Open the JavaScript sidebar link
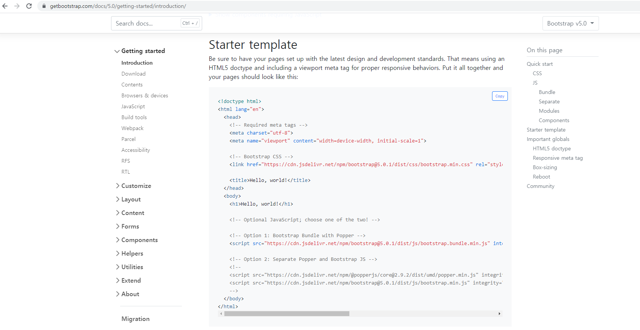The width and height of the screenshot is (640, 330). pyautogui.click(x=133, y=106)
